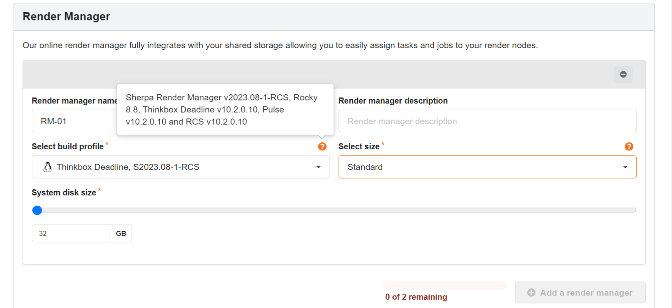Click the dropdown arrow on size selector
The image size is (672, 308).
pyautogui.click(x=625, y=167)
